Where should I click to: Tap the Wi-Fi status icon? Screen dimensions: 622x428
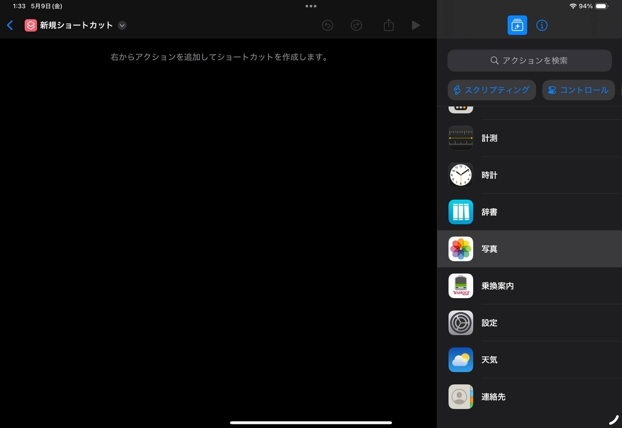point(573,6)
